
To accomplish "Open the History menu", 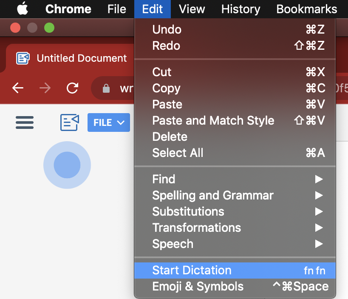I will pos(240,9).
